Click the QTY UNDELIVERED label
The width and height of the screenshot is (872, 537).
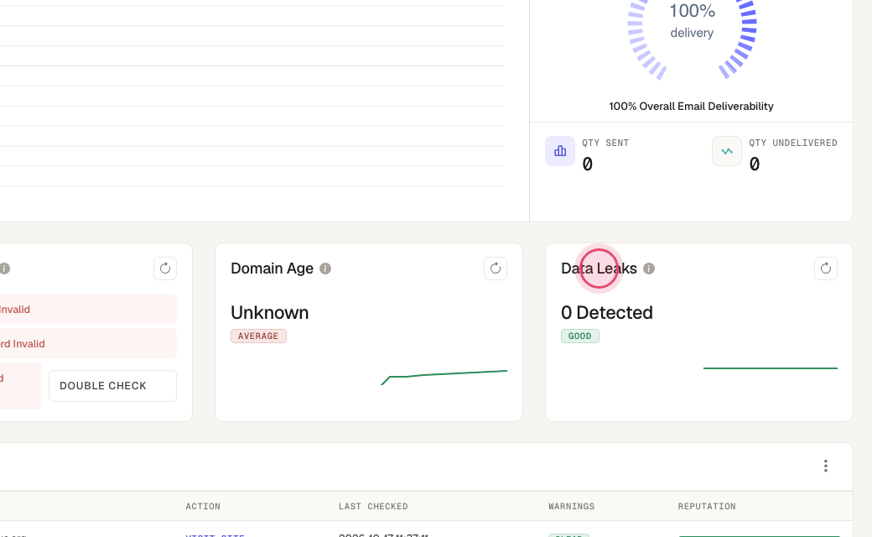(x=793, y=143)
